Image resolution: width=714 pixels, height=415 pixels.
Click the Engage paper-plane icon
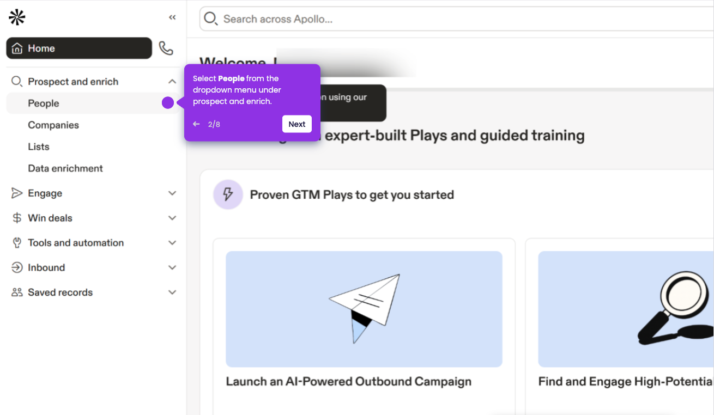17,193
